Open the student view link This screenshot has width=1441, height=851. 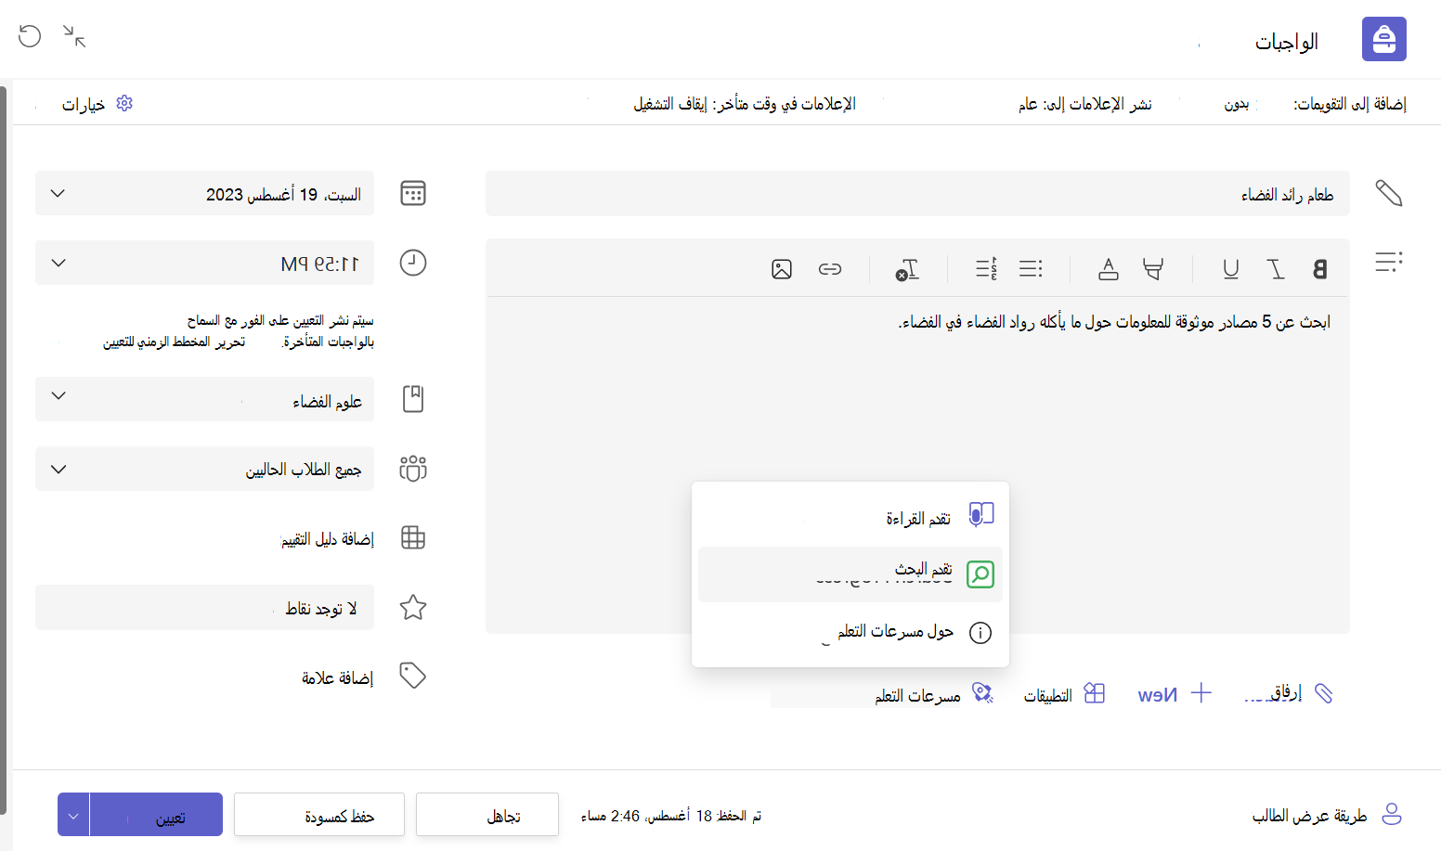[x=1327, y=815]
